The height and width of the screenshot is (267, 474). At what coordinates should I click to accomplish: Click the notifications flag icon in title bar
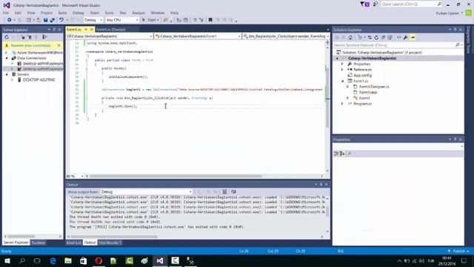[x=365, y=4]
